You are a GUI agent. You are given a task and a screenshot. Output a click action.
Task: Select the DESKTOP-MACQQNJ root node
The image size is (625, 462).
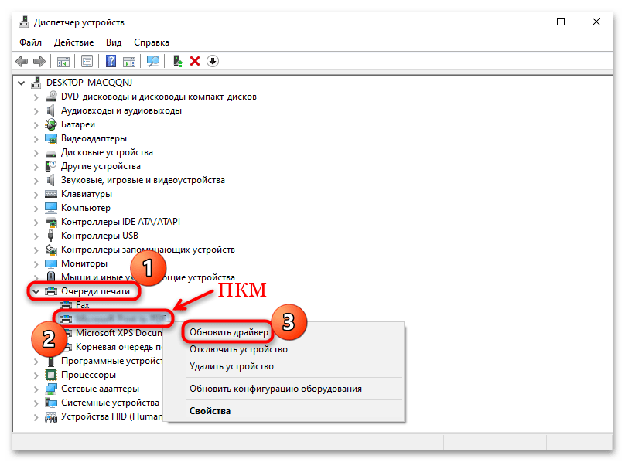point(88,82)
